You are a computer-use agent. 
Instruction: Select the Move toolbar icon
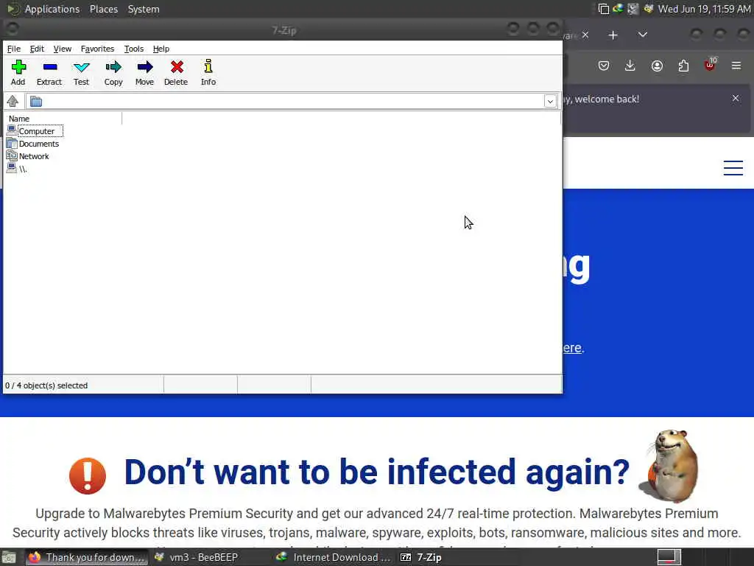(x=145, y=73)
